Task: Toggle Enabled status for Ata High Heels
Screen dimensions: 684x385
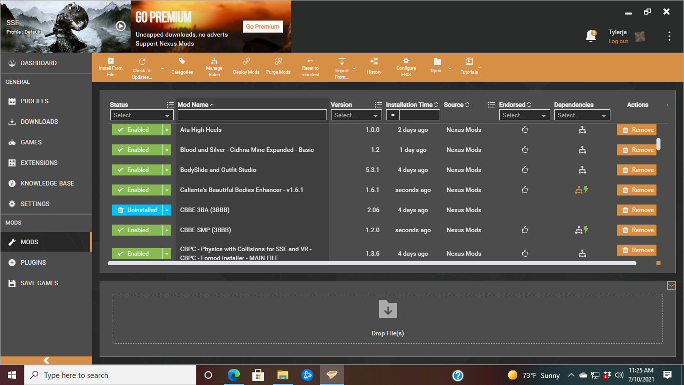Action: [137, 130]
